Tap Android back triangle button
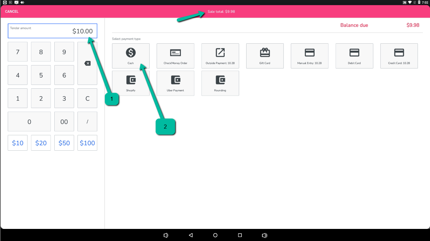The image size is (430, 241). pos(191,235)
